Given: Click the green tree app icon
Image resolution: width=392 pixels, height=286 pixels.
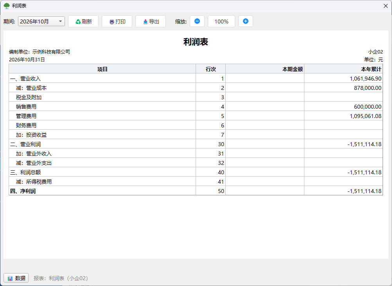Looking at the screenshot, I should pos(7,6).
